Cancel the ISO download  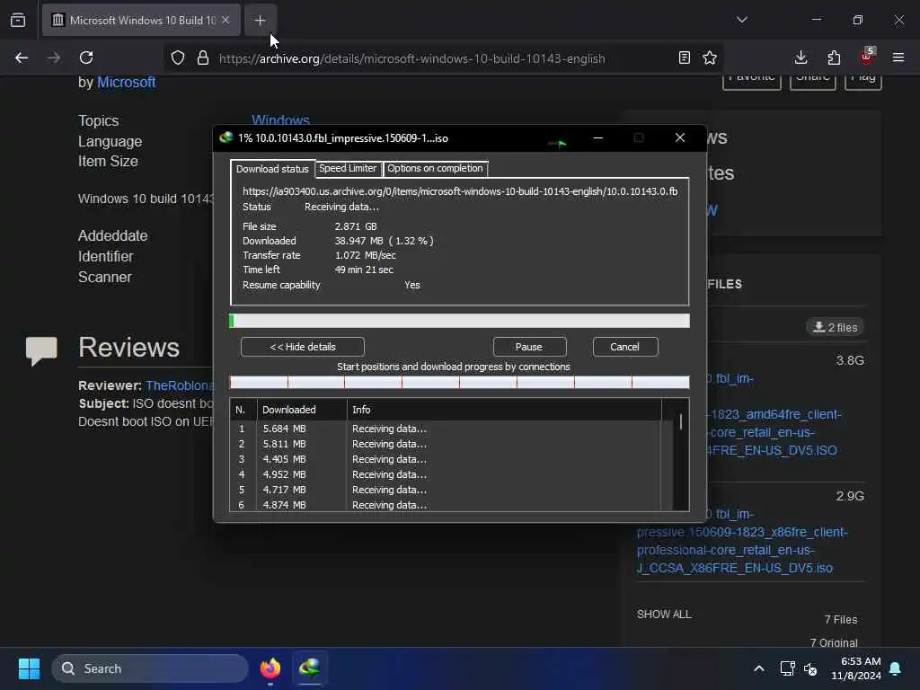(x=625, y=347)
